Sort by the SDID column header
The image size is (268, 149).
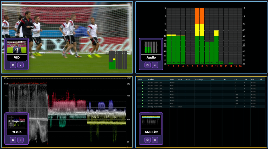(x=180, y=79)
